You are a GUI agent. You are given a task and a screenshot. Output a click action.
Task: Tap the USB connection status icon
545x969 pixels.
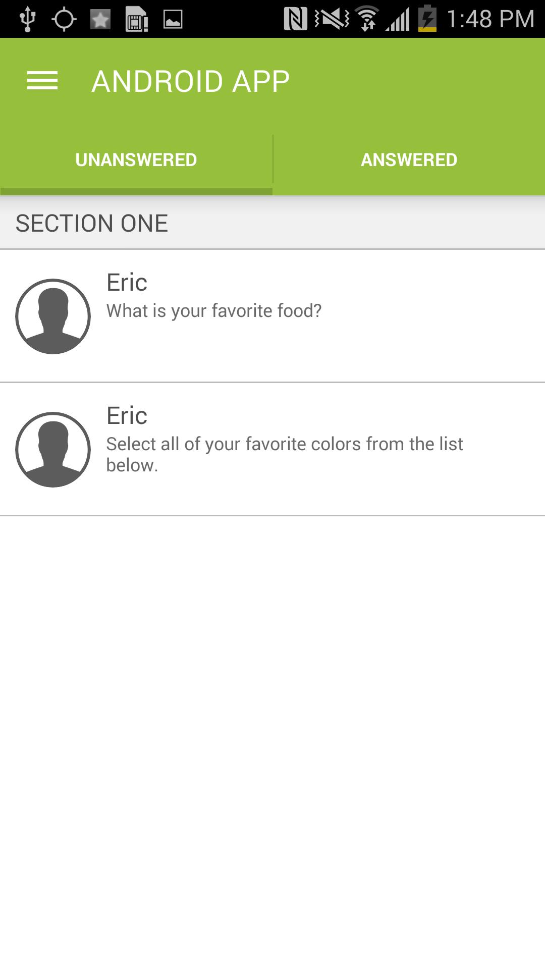click(27, 19)
